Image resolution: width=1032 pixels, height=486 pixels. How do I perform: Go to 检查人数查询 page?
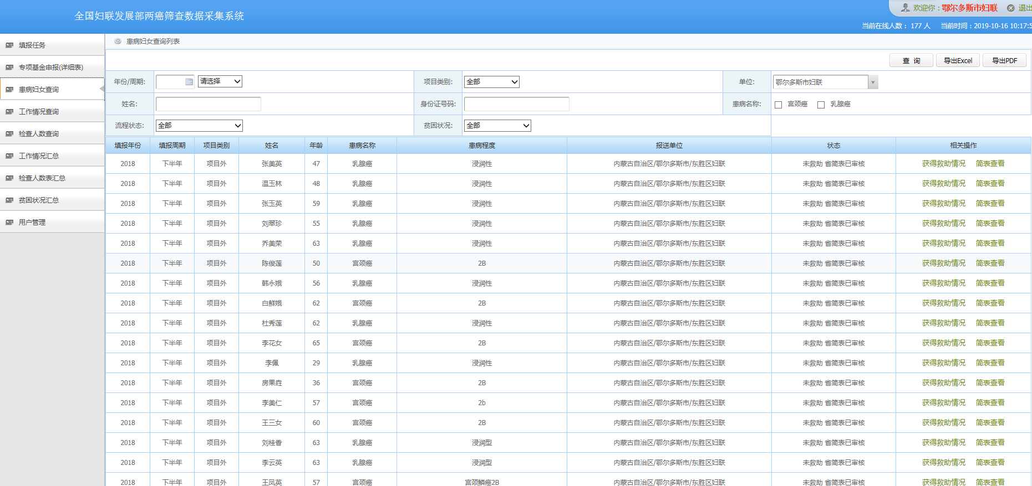pyautogui.click(x=52, y=134)
